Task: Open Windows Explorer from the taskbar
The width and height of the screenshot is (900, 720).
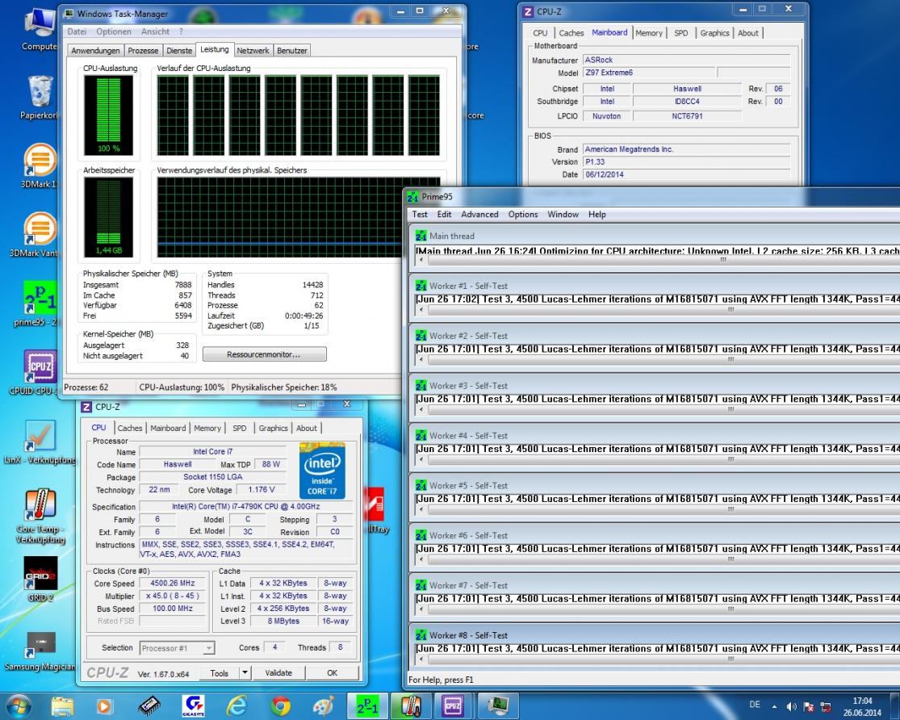Action: (x=62, y=705)
